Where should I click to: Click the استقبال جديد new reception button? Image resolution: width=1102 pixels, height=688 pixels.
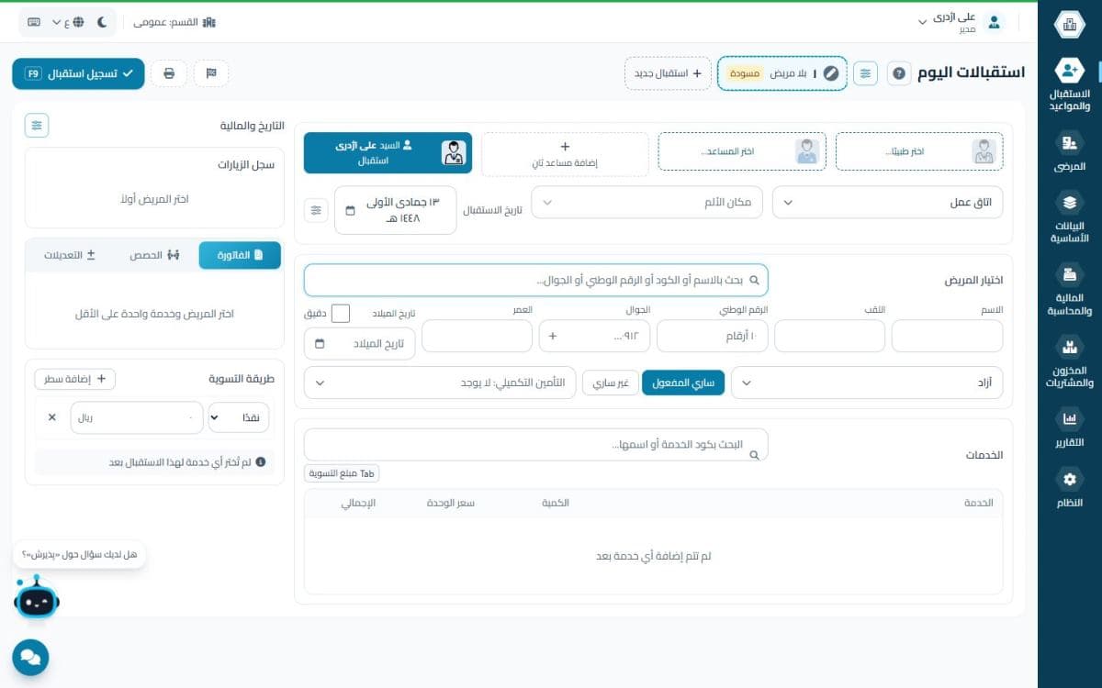tap(668, 73)
